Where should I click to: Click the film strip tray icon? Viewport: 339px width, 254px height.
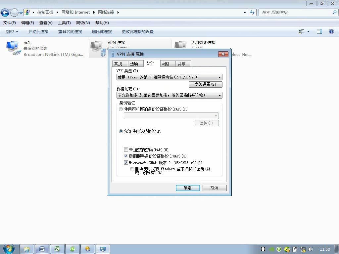click(x=263, y=249)
